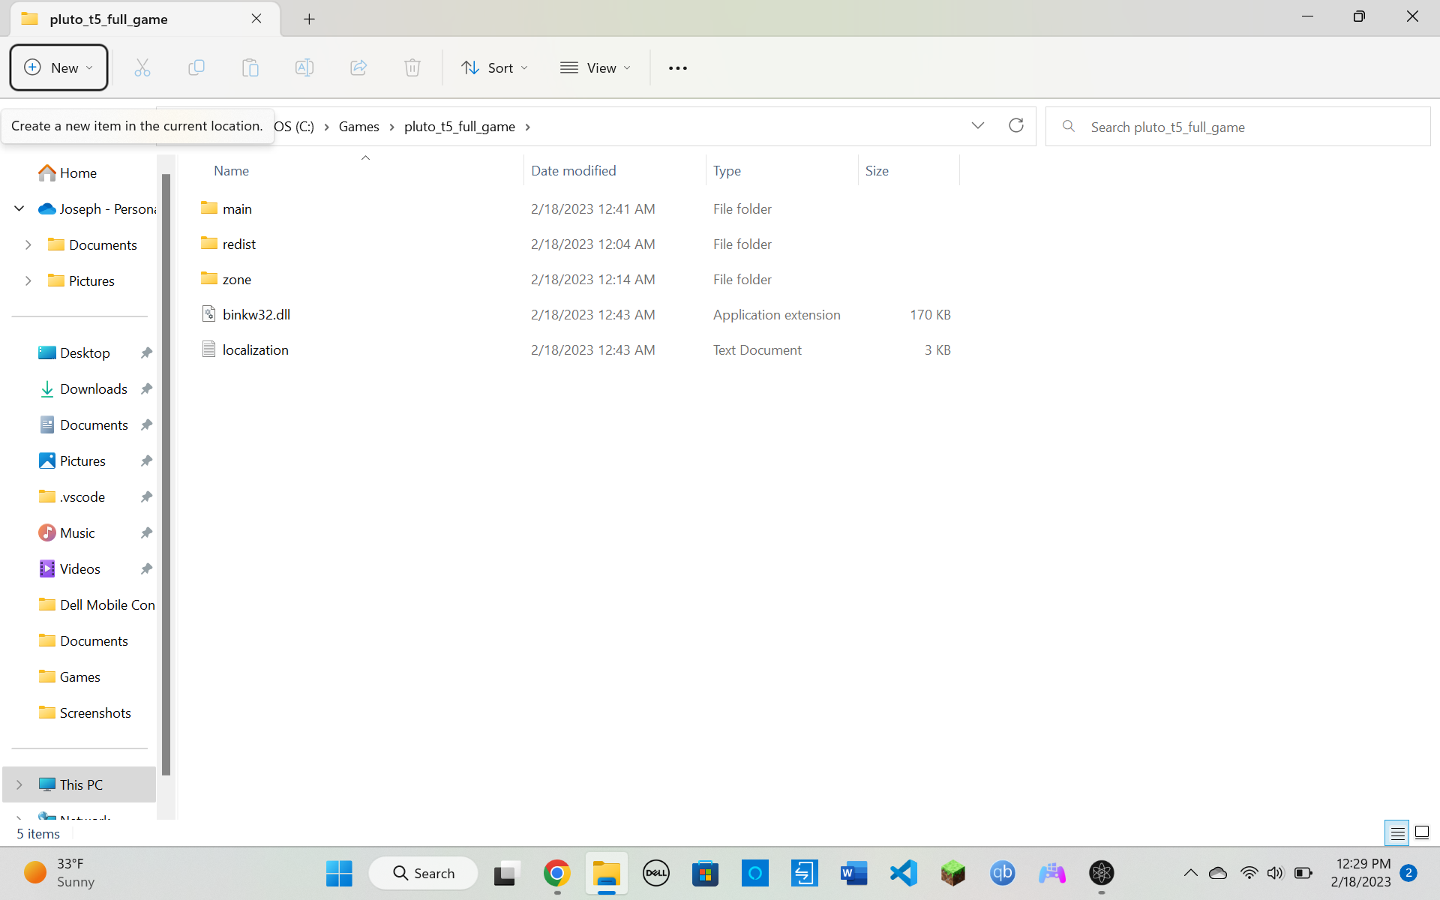The width and height of the screenshot is (1440, 900).
Task: Click the Paste clipboard icon
Action: 250,68
